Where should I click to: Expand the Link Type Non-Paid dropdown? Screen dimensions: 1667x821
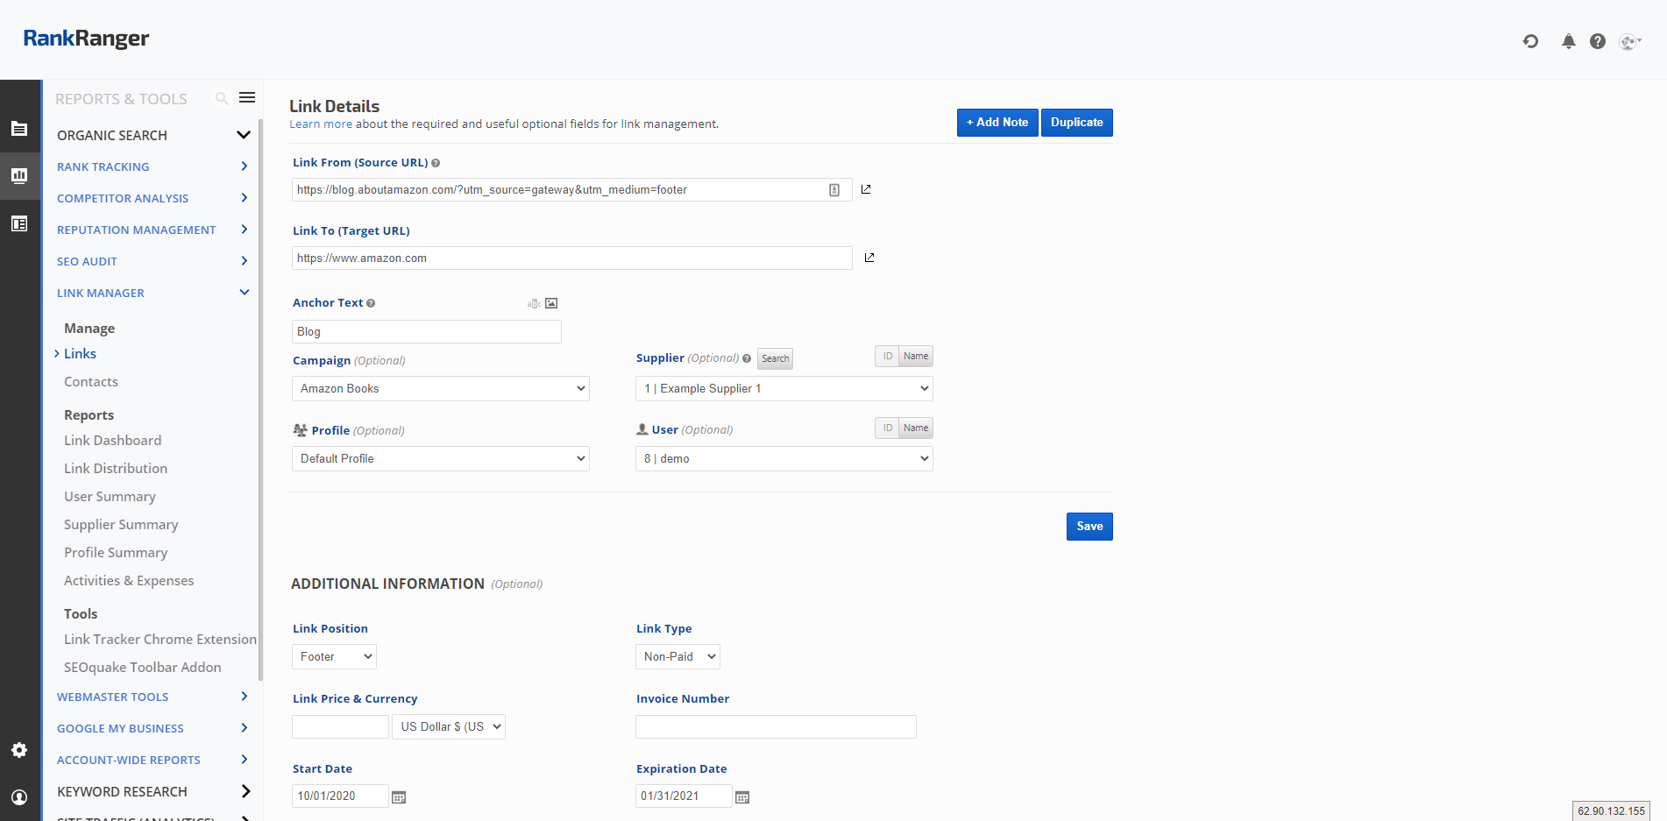(677, 657)
